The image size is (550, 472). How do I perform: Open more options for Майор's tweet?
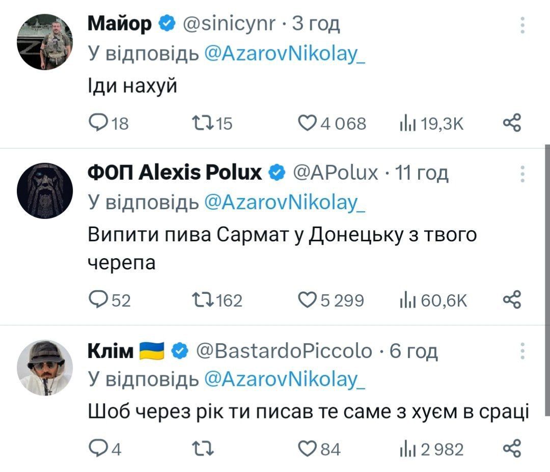[x=522, y=25]
